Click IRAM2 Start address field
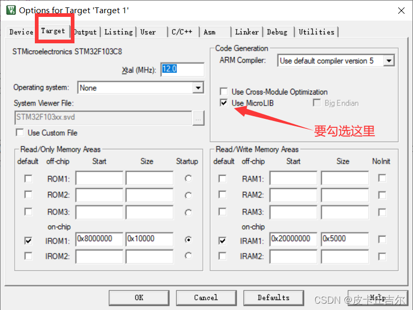 point(294,257)
